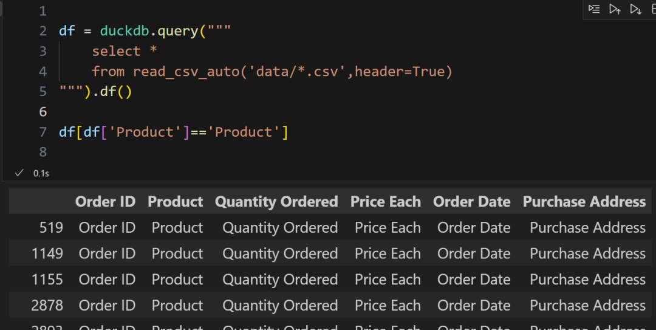Select the Order ID column header

[x=105, y=202]
